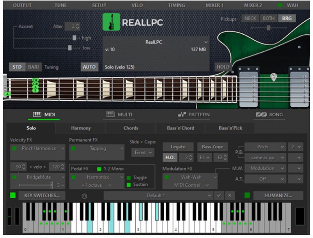Toggle the Harmonics pedal FX enable square

pos(74,177)
